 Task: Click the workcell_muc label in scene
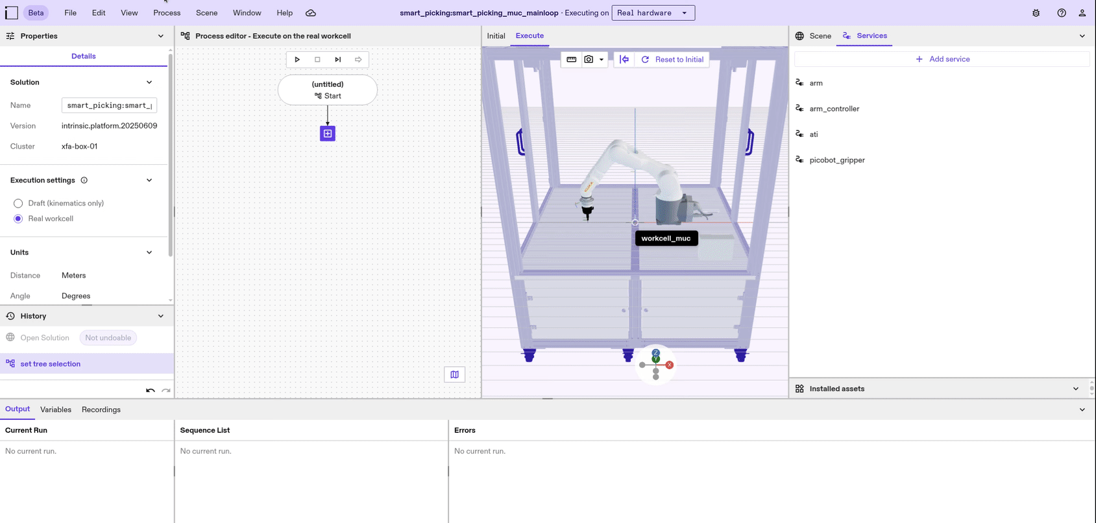point(666,238)
